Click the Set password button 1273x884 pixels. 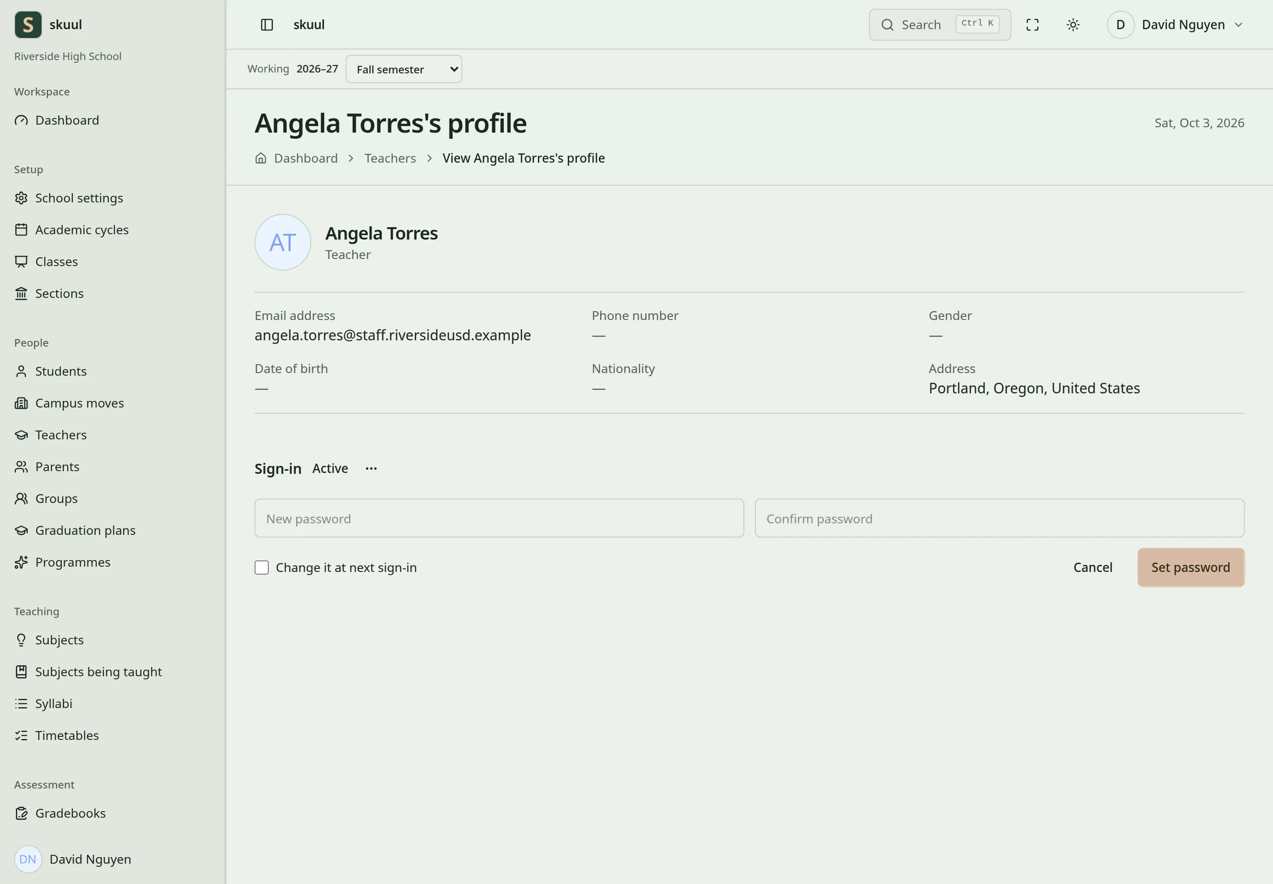click(x=1191, y=567)
